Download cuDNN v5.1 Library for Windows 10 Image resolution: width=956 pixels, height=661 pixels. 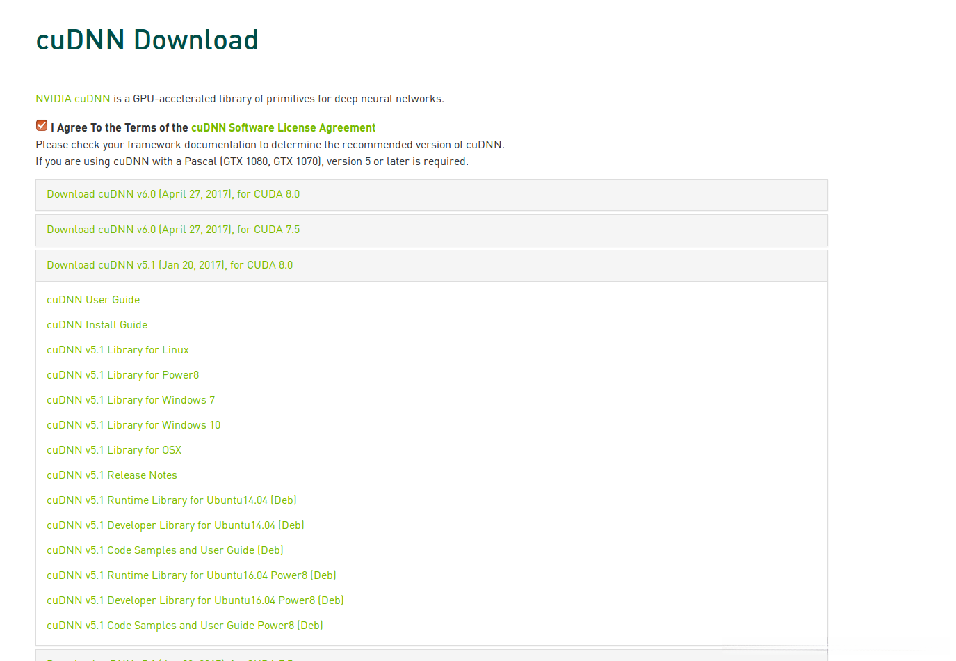[133, 425]
